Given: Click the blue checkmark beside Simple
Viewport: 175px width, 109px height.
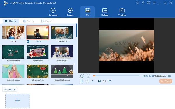Looking at the screenshot, I should click(x=28, y=41).
